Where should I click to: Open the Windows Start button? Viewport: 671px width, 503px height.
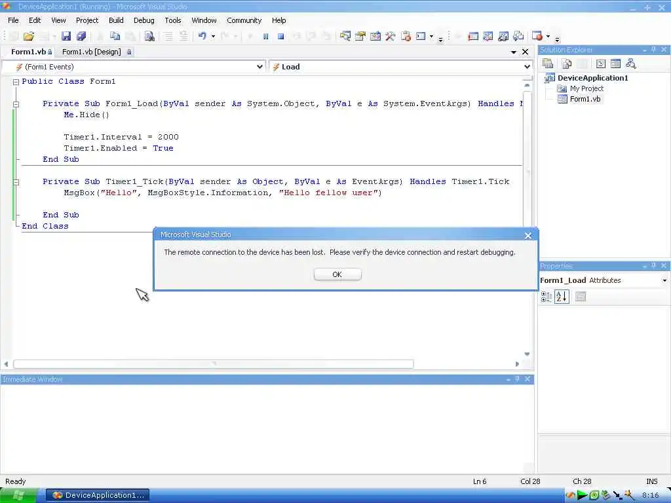[19, 495]
